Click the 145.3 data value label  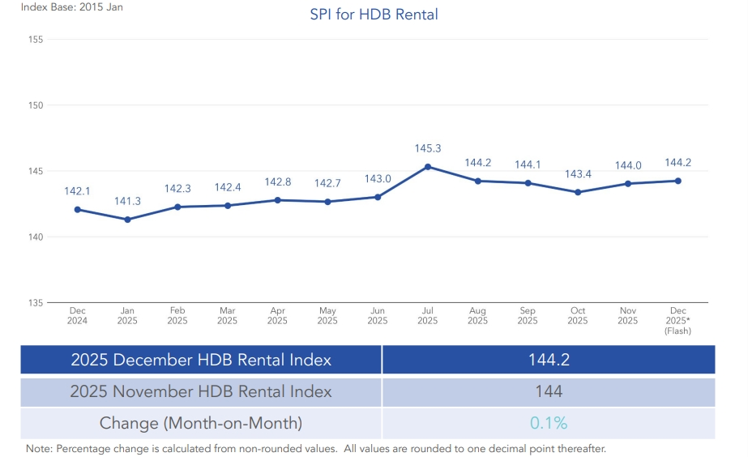point(428,149)
